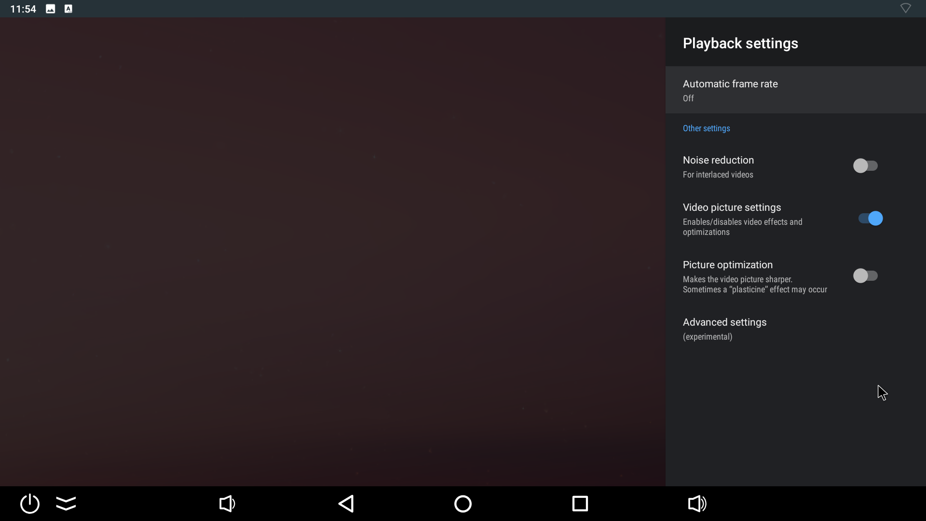
Task: Hide navigation bar with double-chevron icon
Action: coord(66,504)
